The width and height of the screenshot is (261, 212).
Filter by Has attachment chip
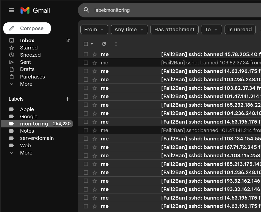click(x=174, y=30)
